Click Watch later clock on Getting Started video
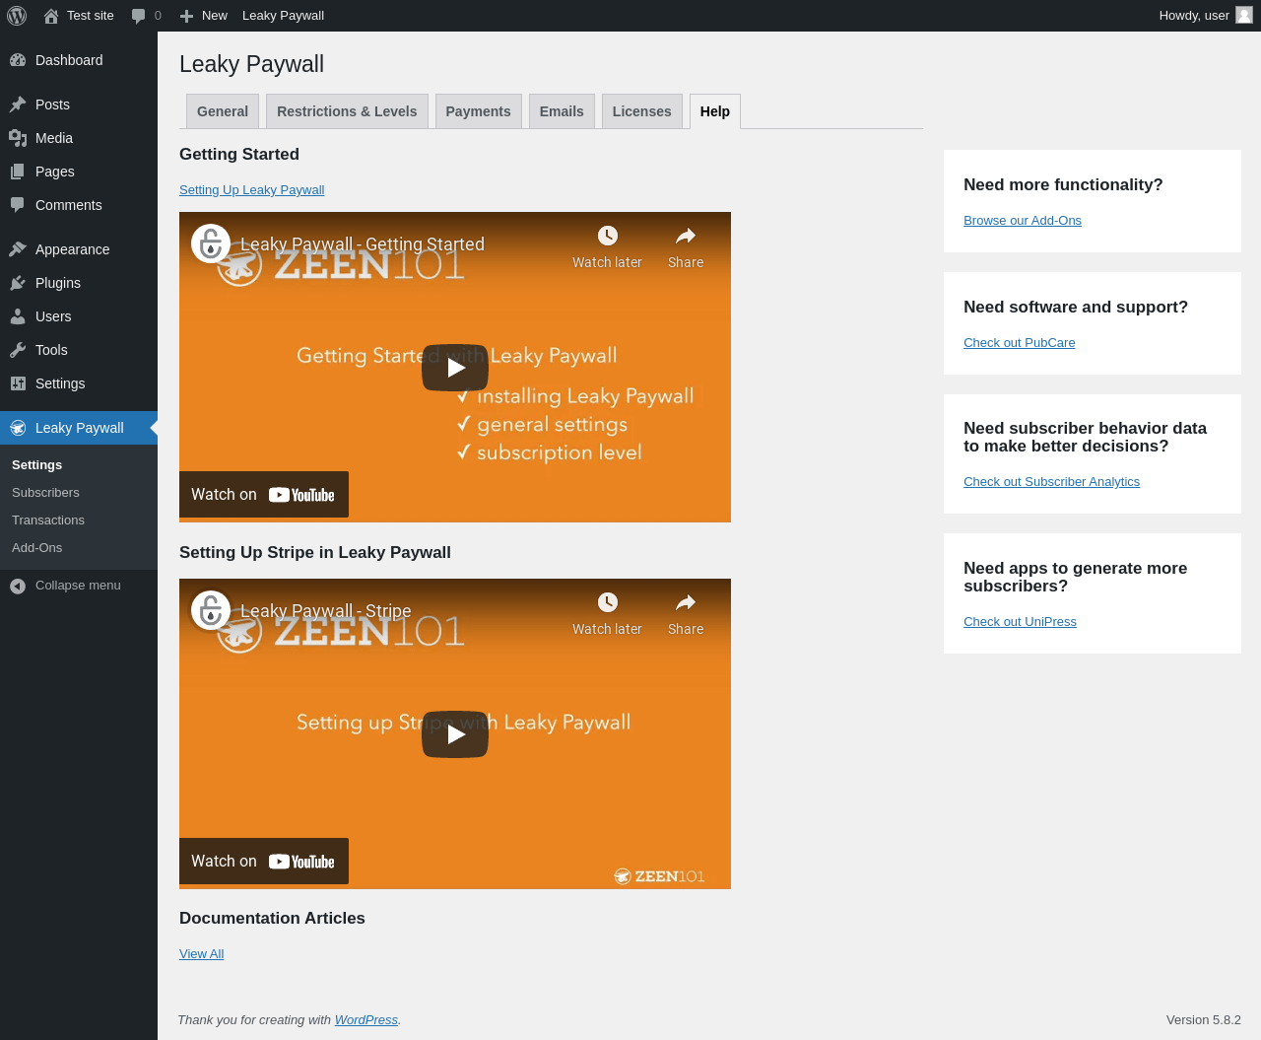 pyautogui.click(x=608, y=236)
